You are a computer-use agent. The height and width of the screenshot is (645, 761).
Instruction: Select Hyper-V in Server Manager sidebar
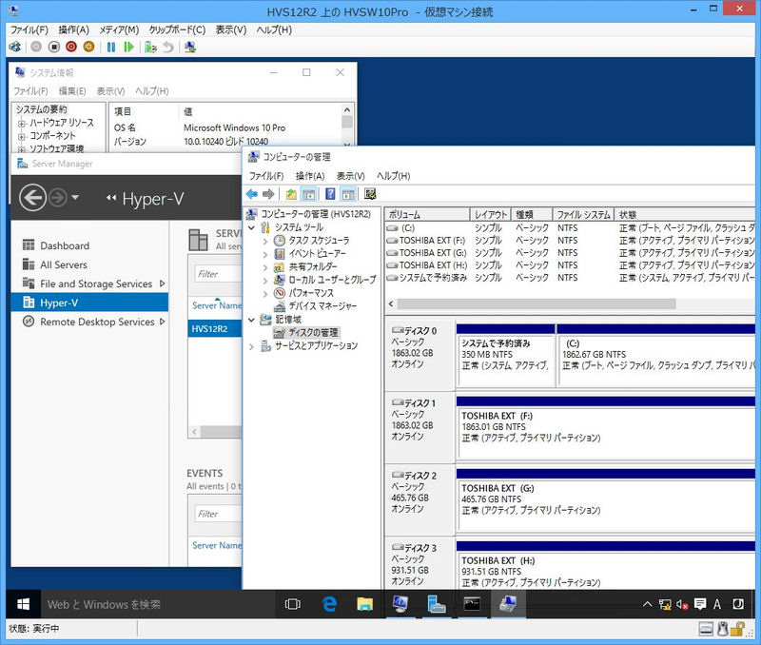(x=89, y=303)
